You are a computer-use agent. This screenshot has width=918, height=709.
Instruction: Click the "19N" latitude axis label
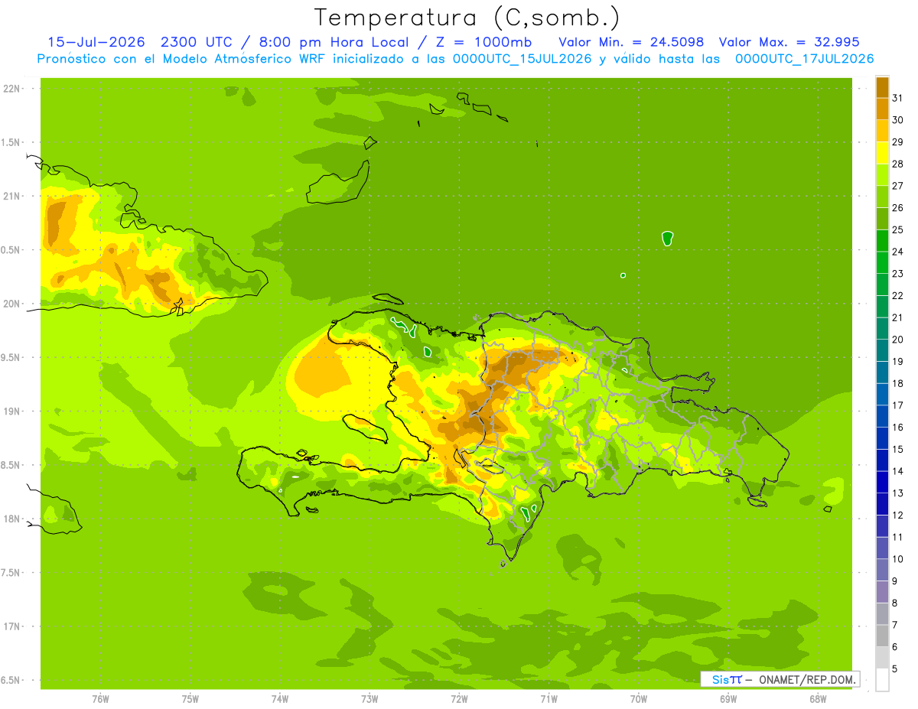click(x=11, y=411)
